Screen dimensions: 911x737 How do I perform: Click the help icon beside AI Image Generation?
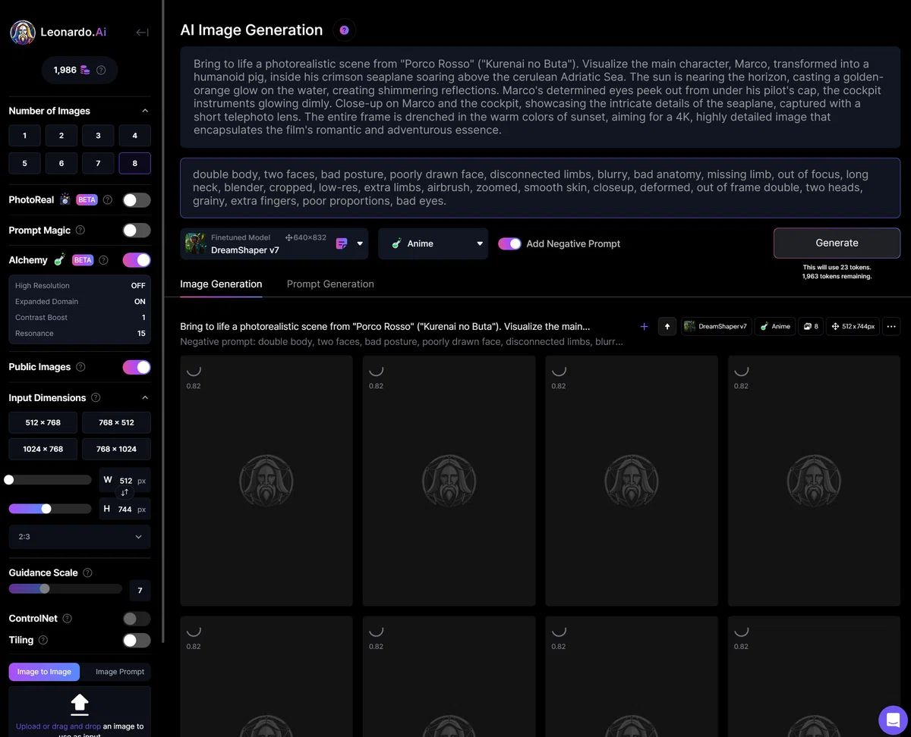(x=344, y=30)
